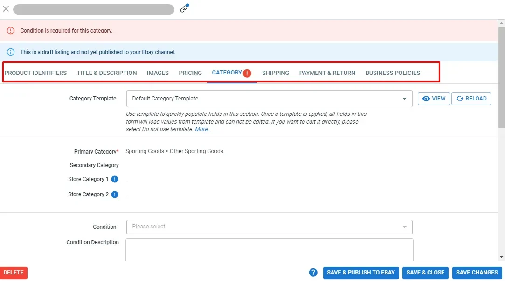Open the Payment & Return tab
Screen dimensions: 505x281
[327, 73]
